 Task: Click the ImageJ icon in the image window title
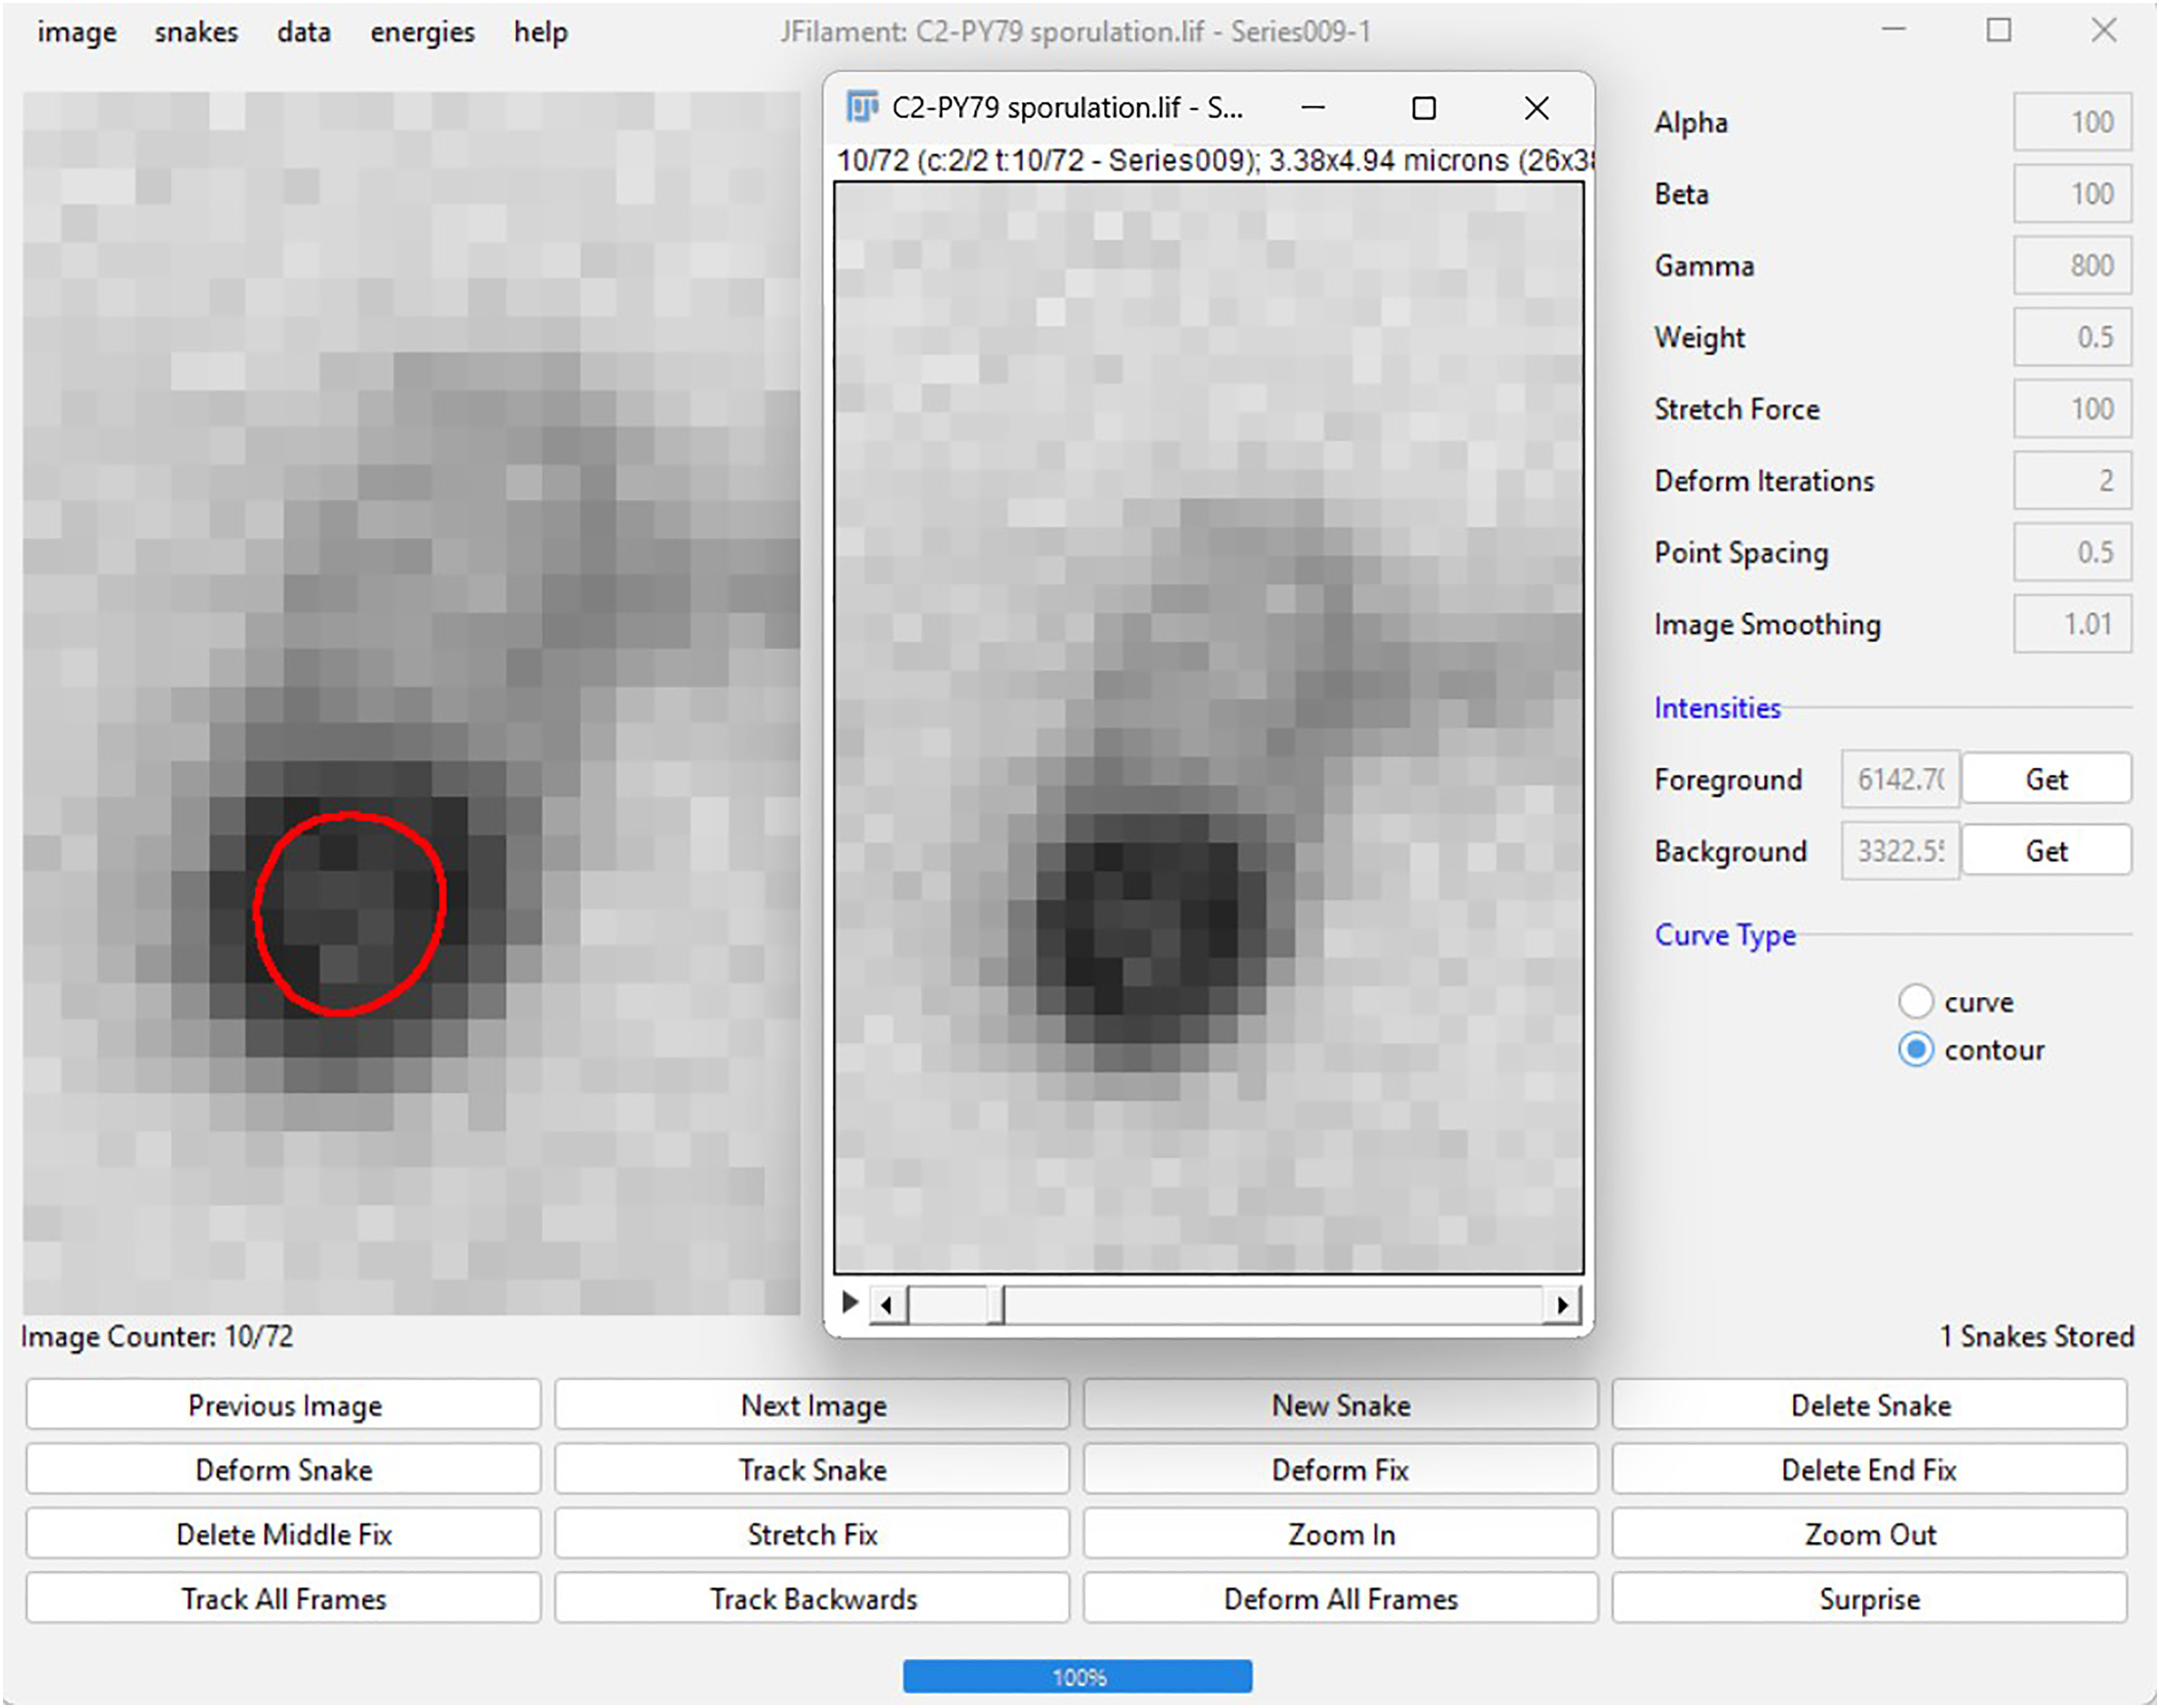[x=861, y=107]
